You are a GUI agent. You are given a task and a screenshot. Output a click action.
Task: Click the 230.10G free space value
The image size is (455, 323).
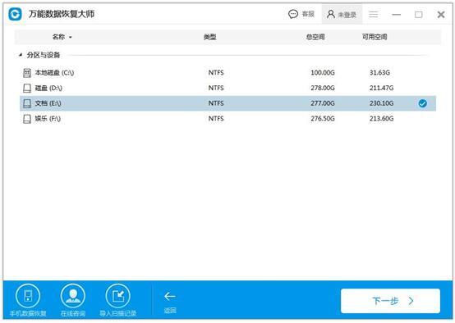click(x=381, y=103)
